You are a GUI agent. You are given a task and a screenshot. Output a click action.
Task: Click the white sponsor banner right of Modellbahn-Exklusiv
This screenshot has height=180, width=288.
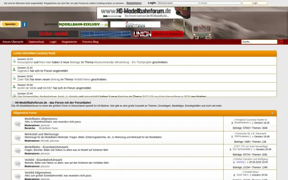pos(135,24)
